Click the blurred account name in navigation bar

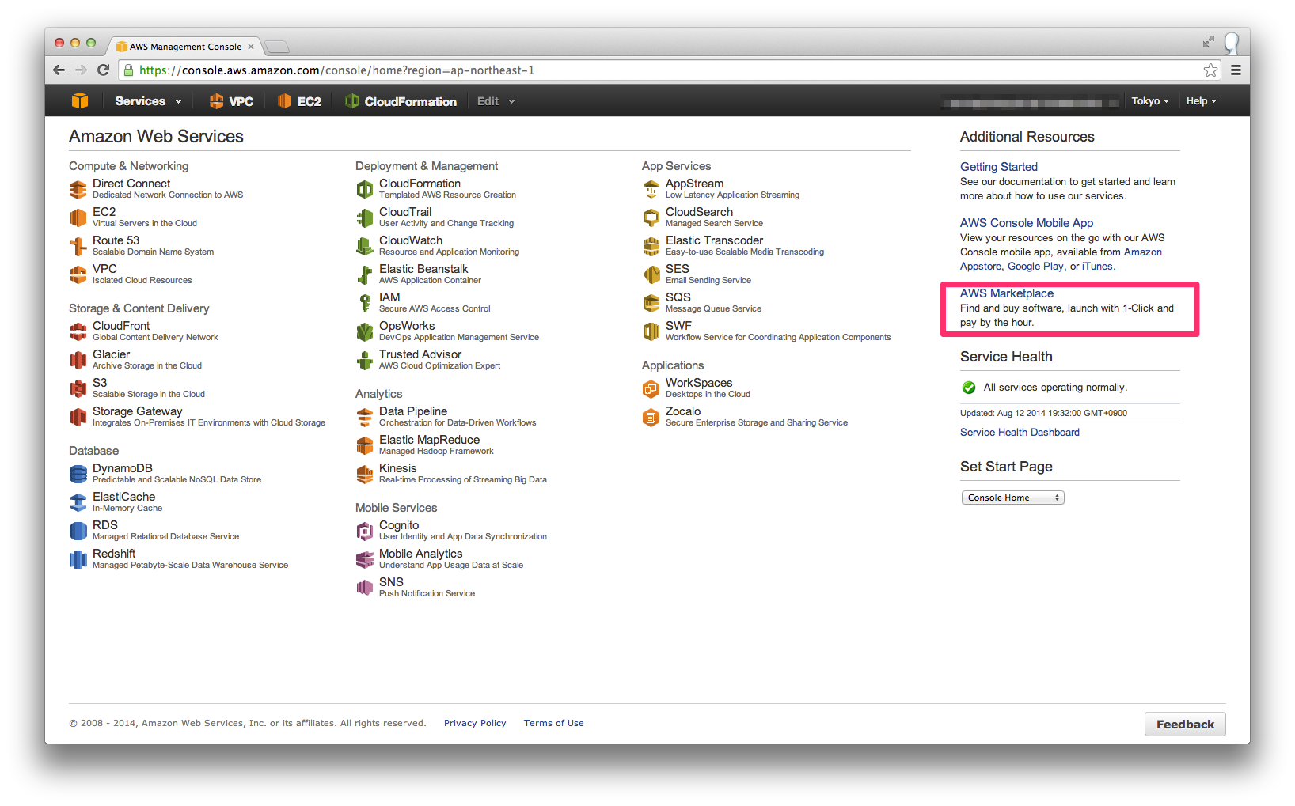1030,102
